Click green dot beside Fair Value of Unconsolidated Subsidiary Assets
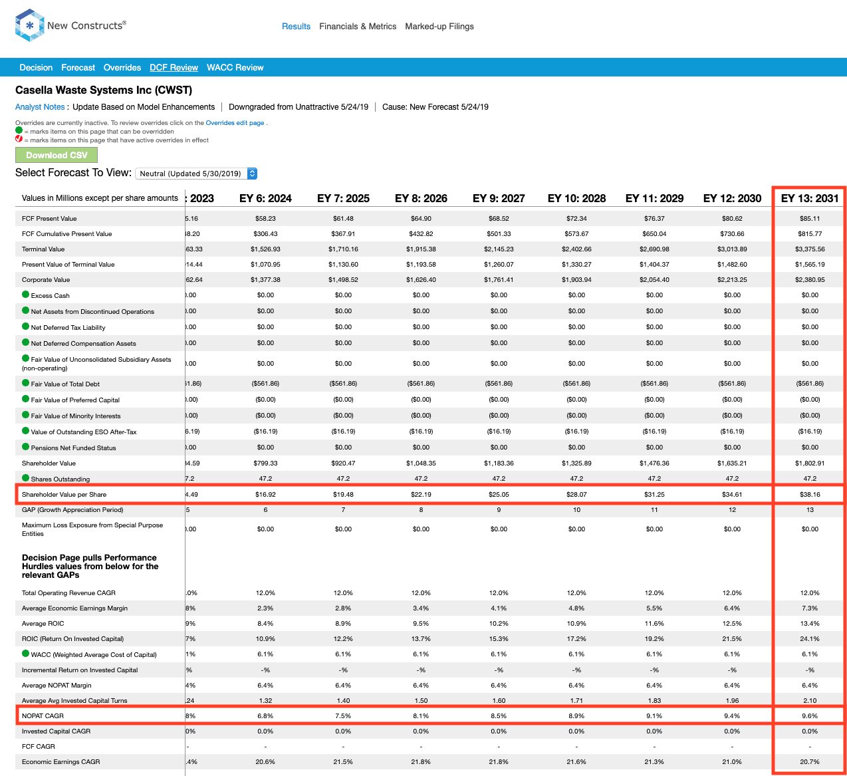This screenshot has height=776, width=847. click(26, 358)
